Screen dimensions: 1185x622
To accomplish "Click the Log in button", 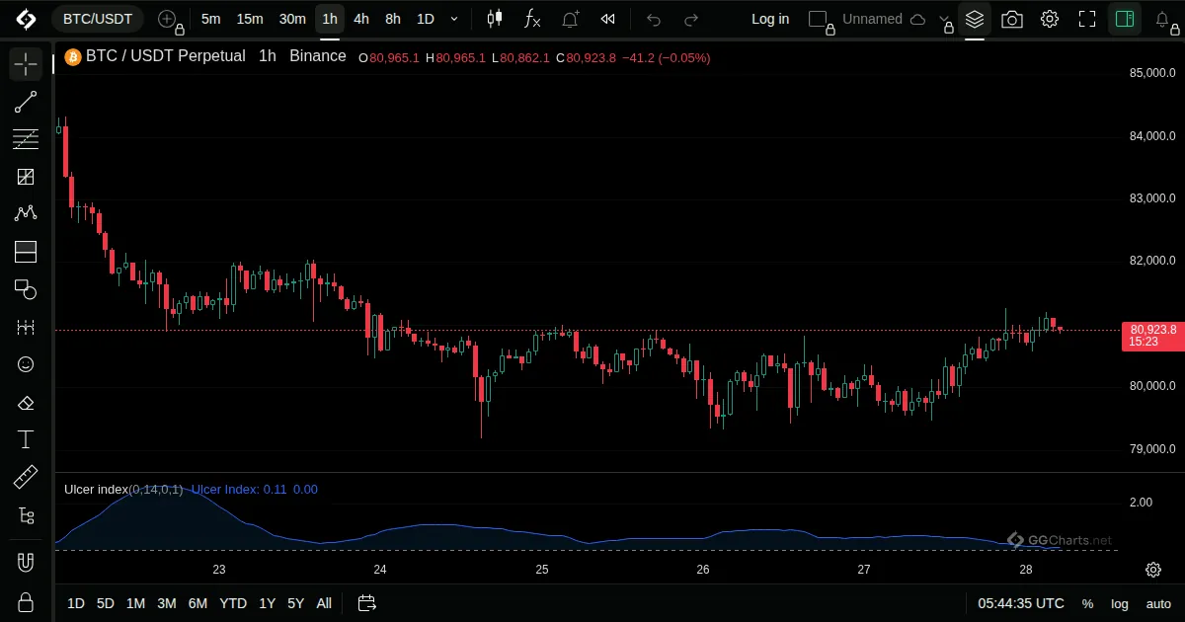I will (770, 19).
